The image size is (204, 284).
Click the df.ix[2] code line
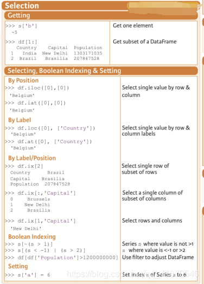point(24,166)
